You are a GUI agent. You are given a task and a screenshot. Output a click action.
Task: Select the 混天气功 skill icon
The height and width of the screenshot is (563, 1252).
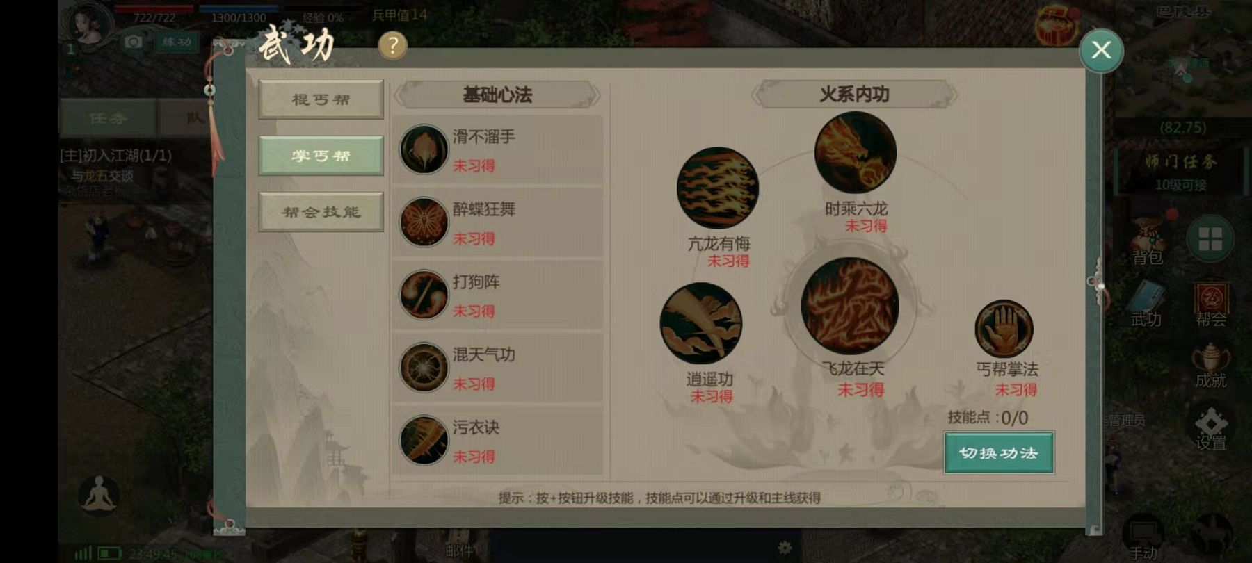click(424, 367)
